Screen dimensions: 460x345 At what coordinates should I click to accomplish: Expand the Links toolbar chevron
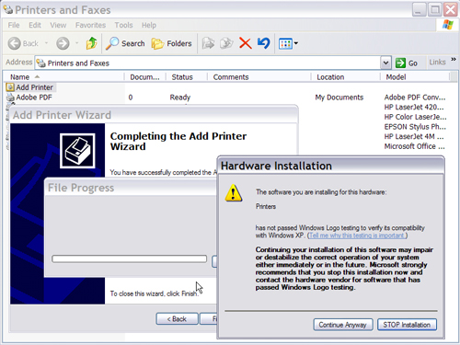pyautogui.click(x=454, y=59)
